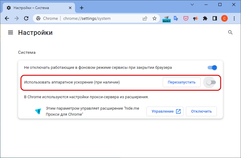Click 'В Chrome используются настройки прокси-сервера' text
Image resolution: width=241 pixels, height=158 pixels.
click(86, 97)
